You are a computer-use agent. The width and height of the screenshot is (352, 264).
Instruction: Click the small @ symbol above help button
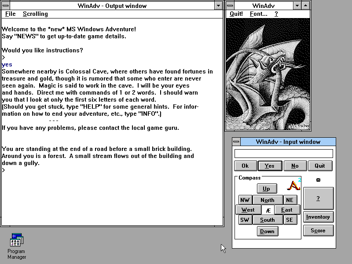click(x=318, y=180)
